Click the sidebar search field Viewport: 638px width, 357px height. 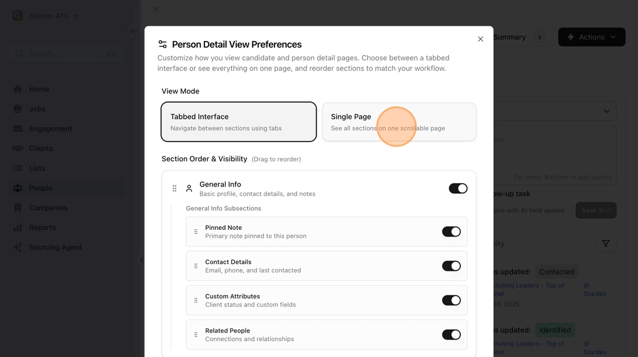[x=66, y=54]
